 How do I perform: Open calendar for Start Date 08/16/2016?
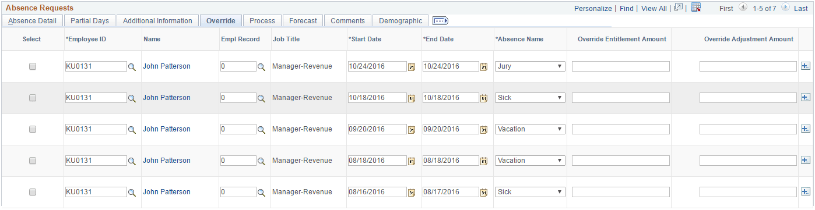(412, 193)
